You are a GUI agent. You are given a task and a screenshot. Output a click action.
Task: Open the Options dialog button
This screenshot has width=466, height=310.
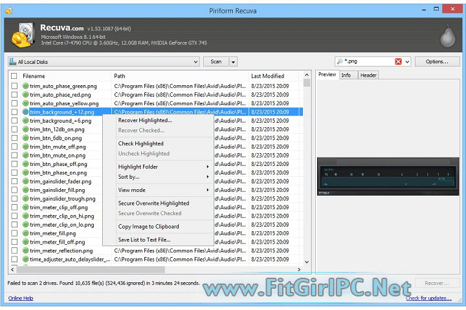[x=436, y=62]
